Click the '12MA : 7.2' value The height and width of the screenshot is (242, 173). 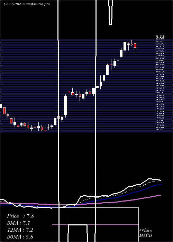pyautogui.click(x=20, y=230)
